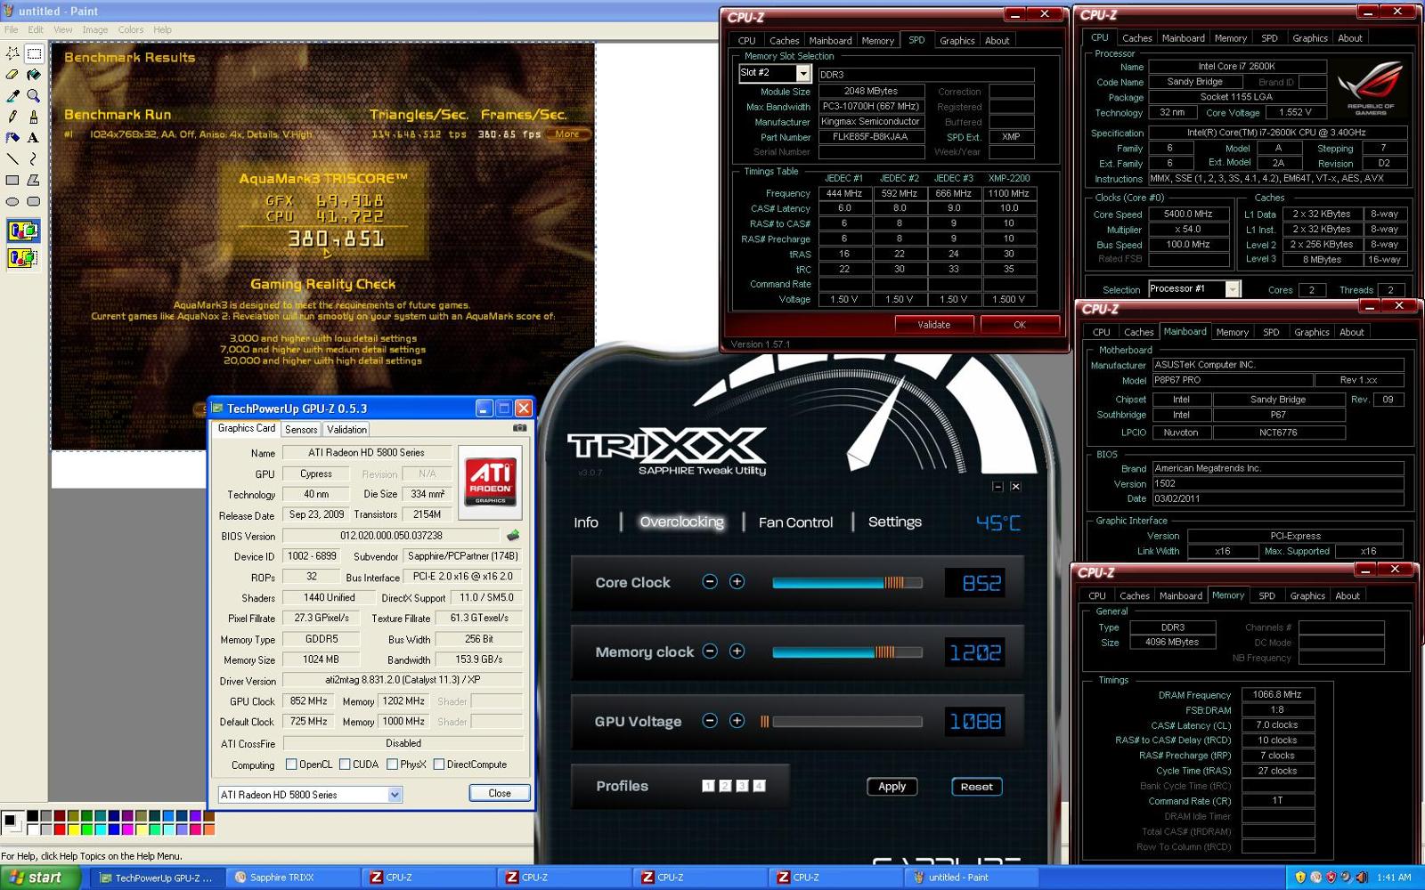
Task: Click the Close button in GPU-Z
Action: (500, 793)
